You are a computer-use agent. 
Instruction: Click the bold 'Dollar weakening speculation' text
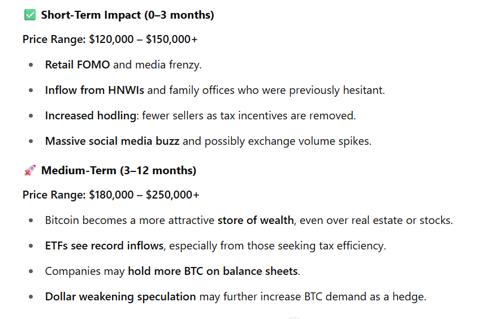120,296
